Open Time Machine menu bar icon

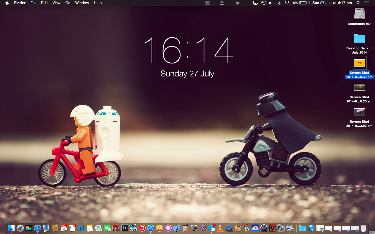[x=264, y=3]
